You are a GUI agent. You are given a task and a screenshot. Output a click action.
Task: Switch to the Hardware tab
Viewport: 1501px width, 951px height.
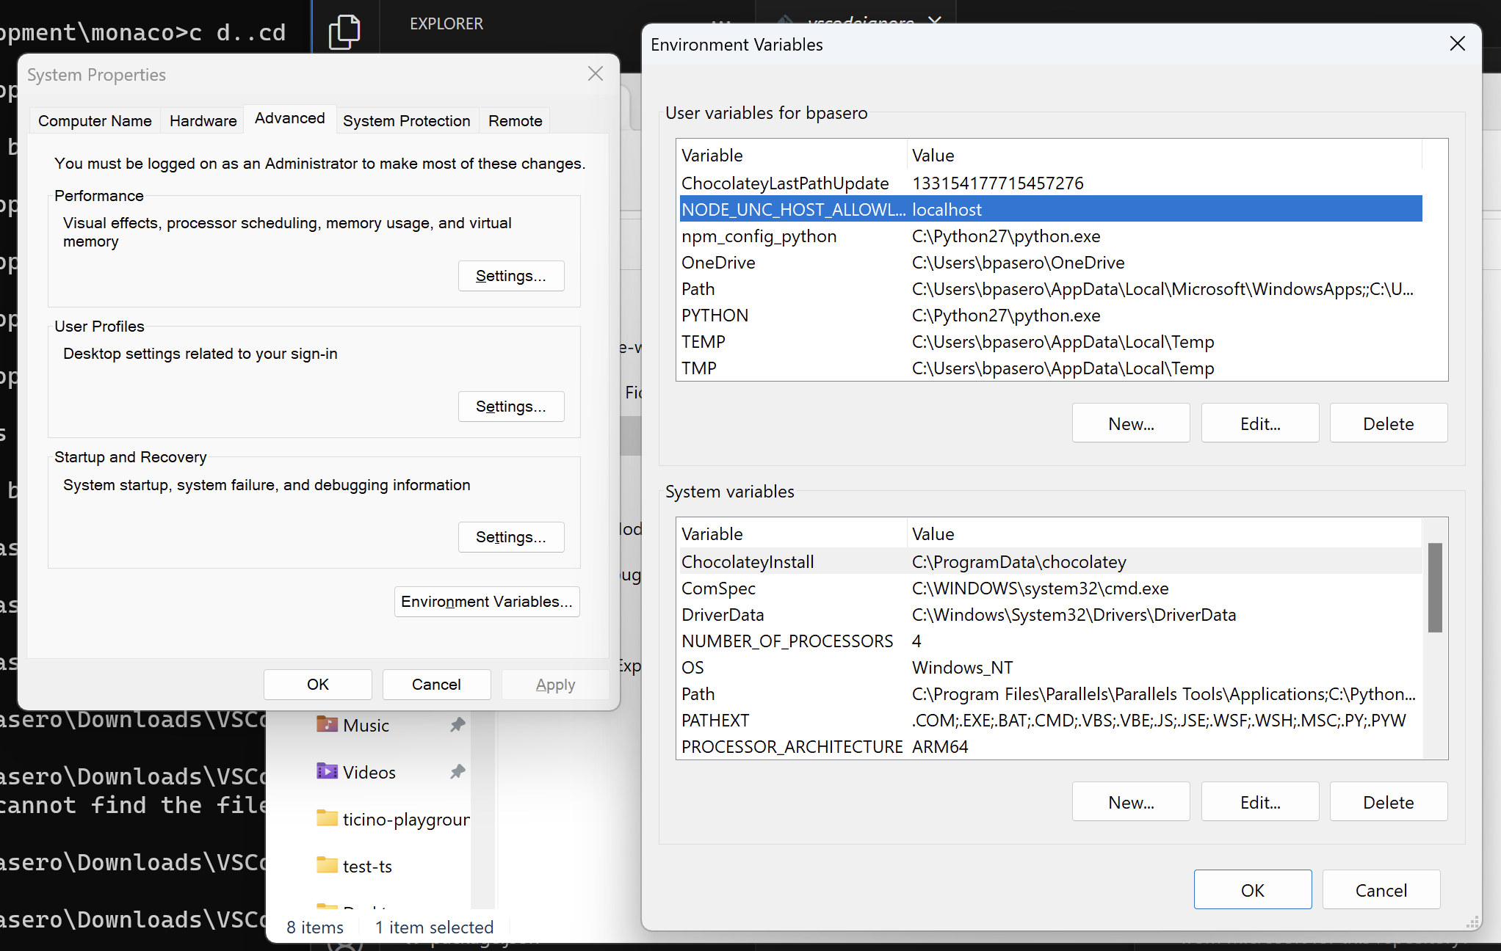pos(202,120)
